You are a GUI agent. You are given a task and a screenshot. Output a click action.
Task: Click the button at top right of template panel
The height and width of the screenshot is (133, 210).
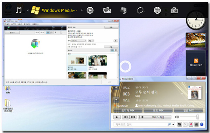pyautogui.click(x=111, y=27)
